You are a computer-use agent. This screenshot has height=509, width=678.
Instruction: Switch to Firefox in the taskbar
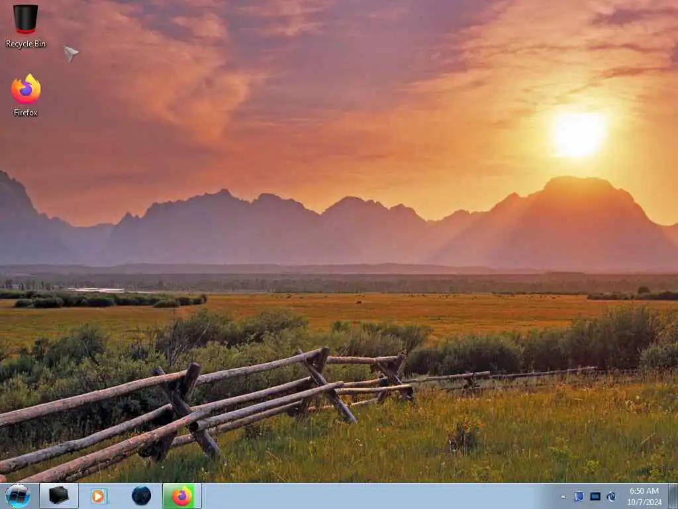[182, 496]
